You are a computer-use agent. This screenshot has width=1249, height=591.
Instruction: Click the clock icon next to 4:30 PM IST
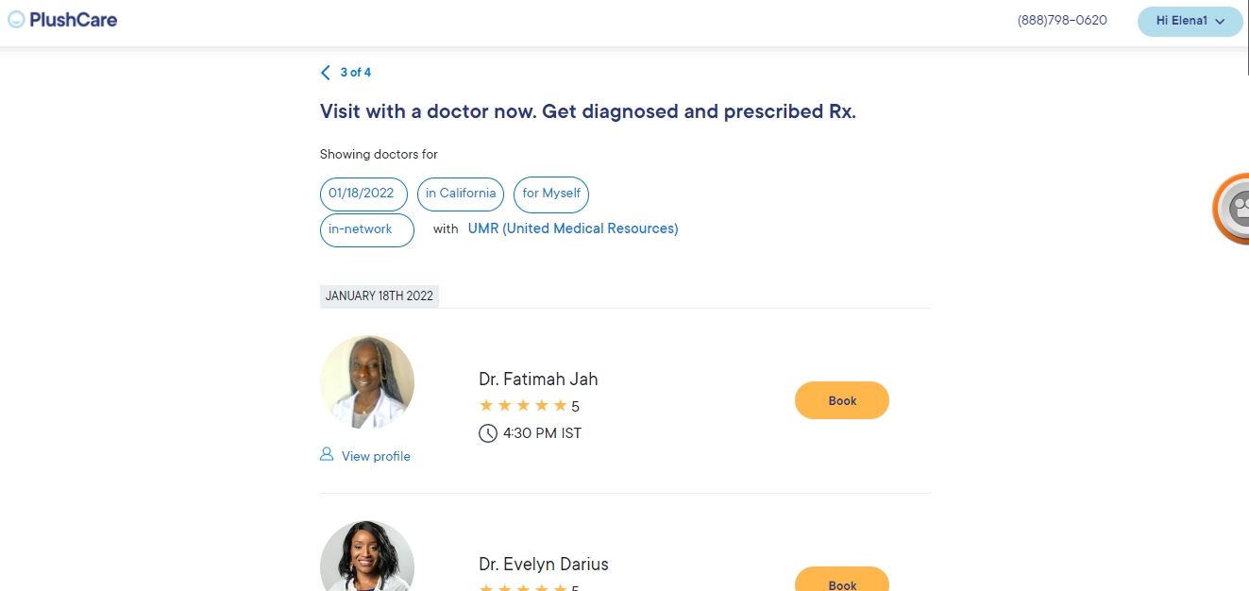click(x=487, y=433)
